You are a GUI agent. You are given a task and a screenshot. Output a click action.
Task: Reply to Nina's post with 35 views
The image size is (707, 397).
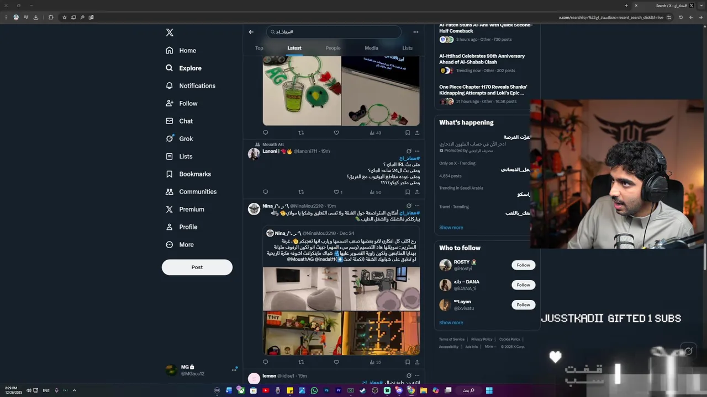(x=265, y=362)
